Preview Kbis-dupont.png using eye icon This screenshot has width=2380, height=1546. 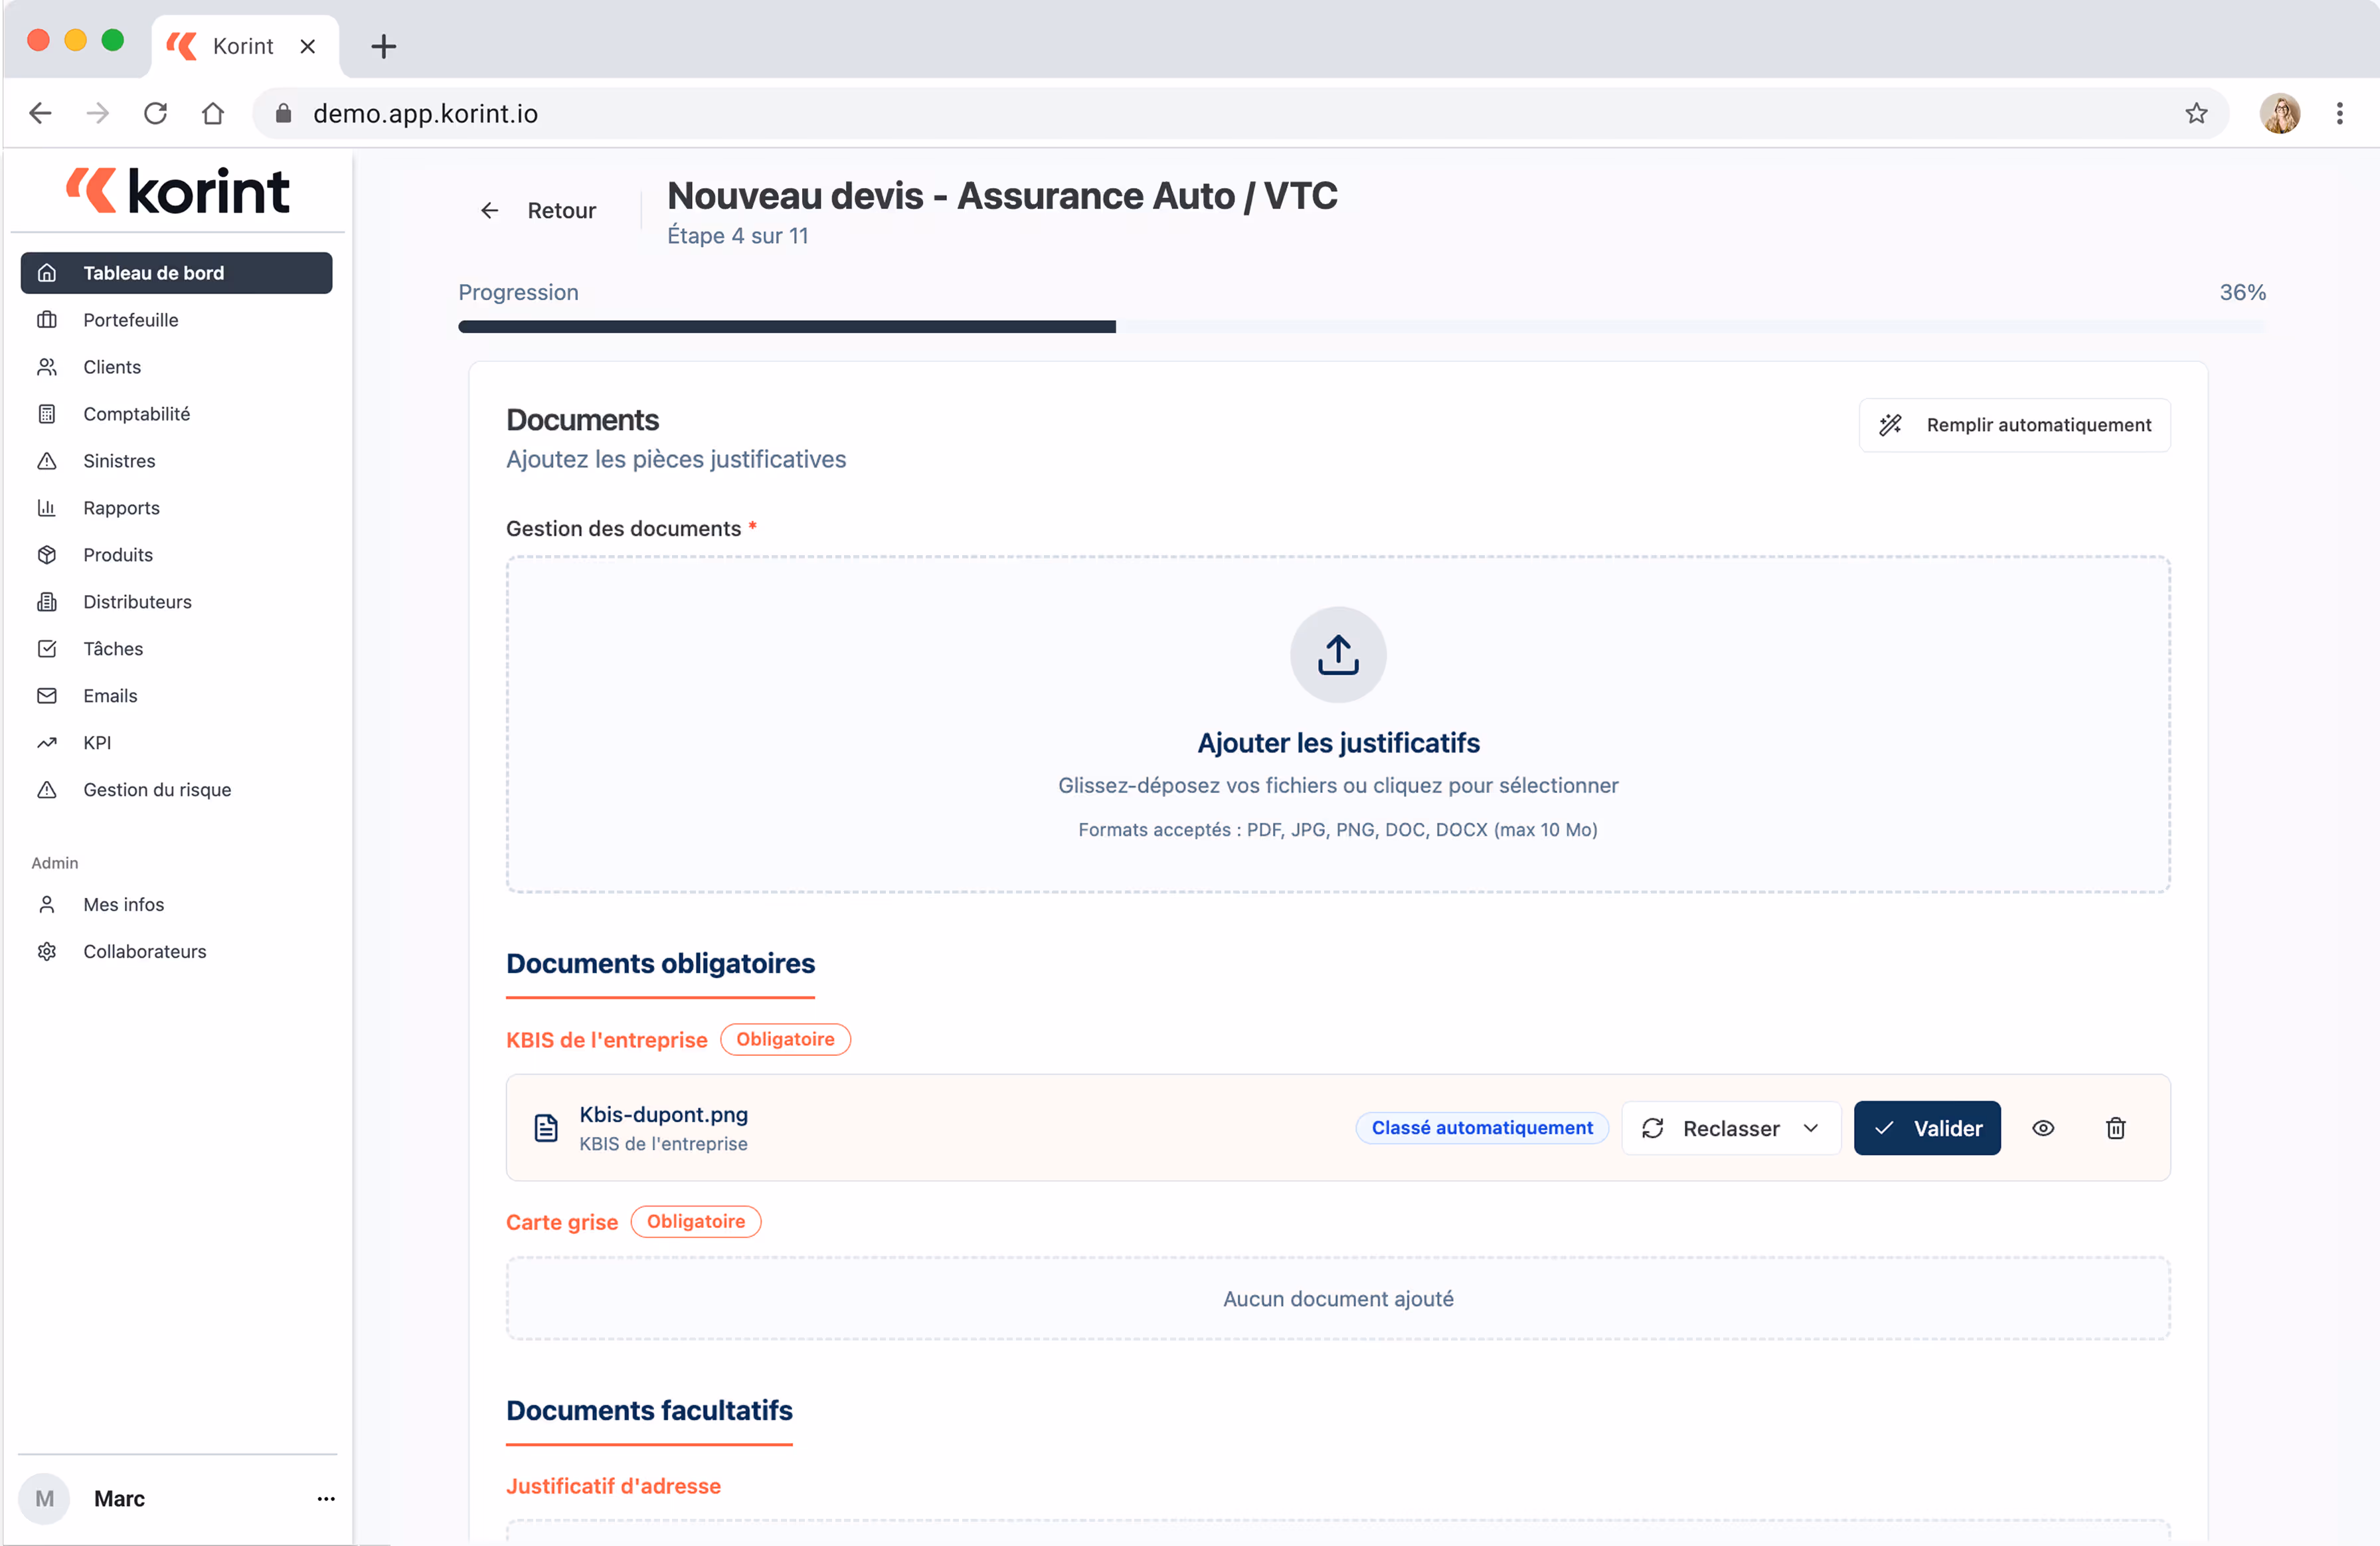pyautogui.click(x=2043, y=1128)
